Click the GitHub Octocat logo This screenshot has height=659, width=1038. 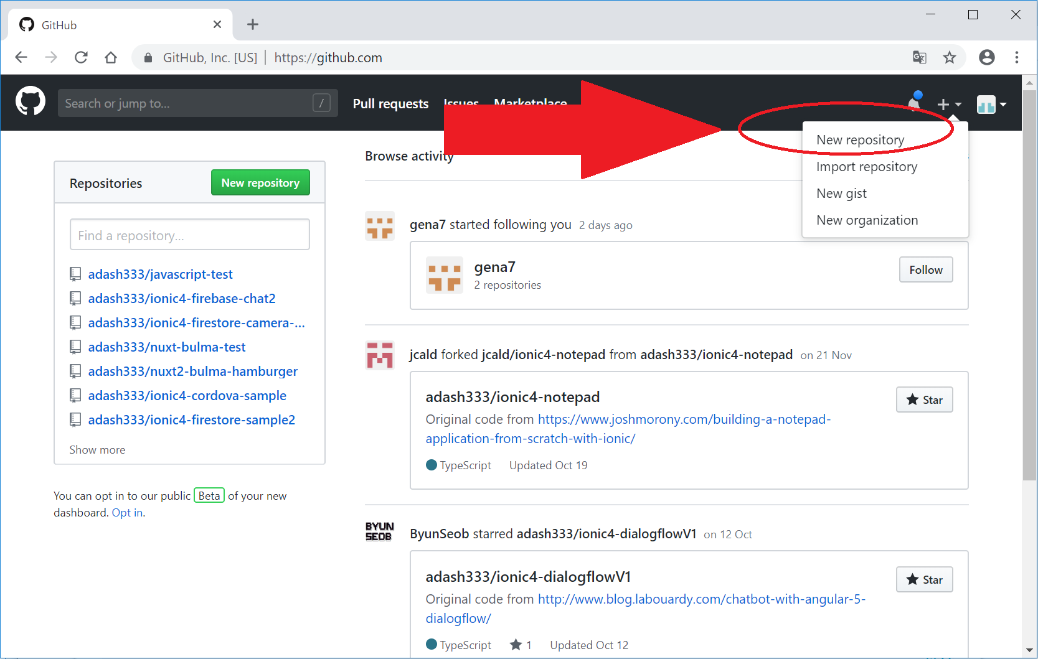30,101
